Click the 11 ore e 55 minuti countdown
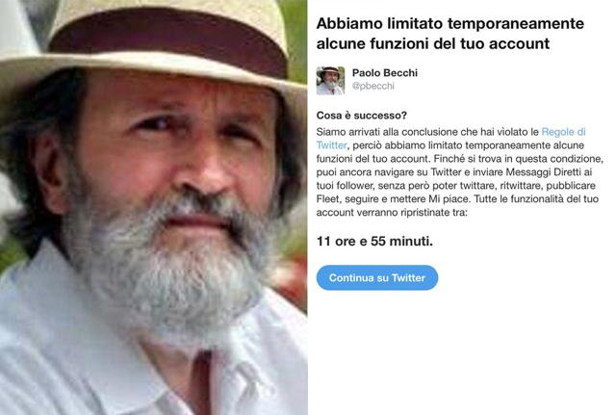Viewport: 616px width, 415px height. [374, 241]
